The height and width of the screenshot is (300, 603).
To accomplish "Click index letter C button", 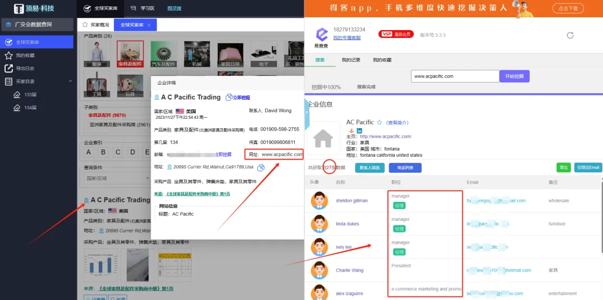I will 118,152.
